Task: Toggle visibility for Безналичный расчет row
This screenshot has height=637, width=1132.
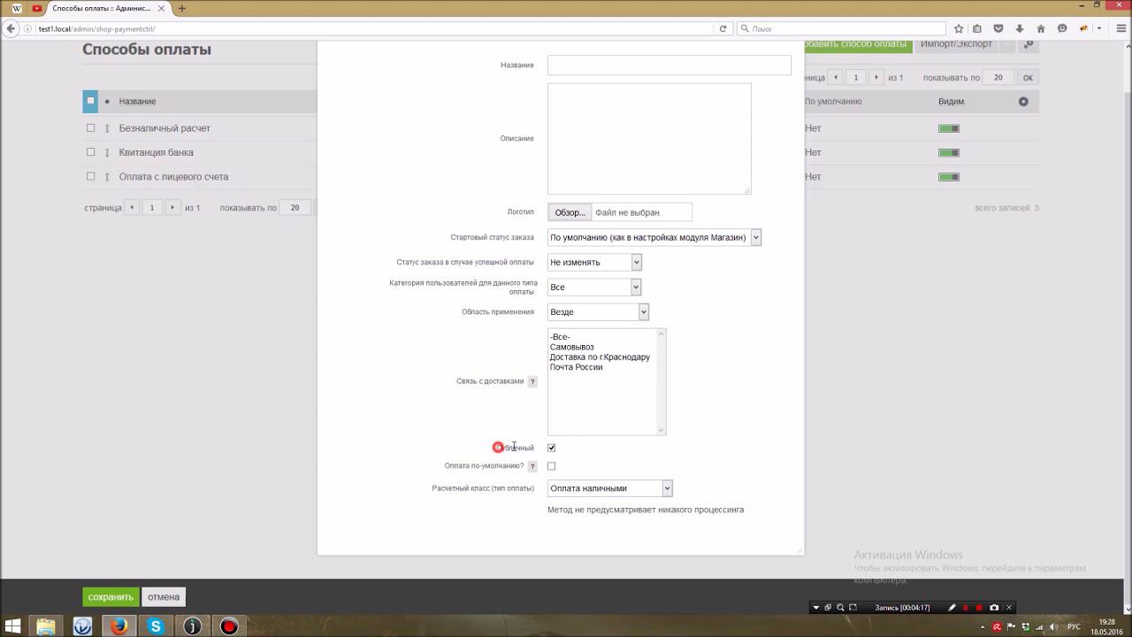Action: [x=949, y=128]
